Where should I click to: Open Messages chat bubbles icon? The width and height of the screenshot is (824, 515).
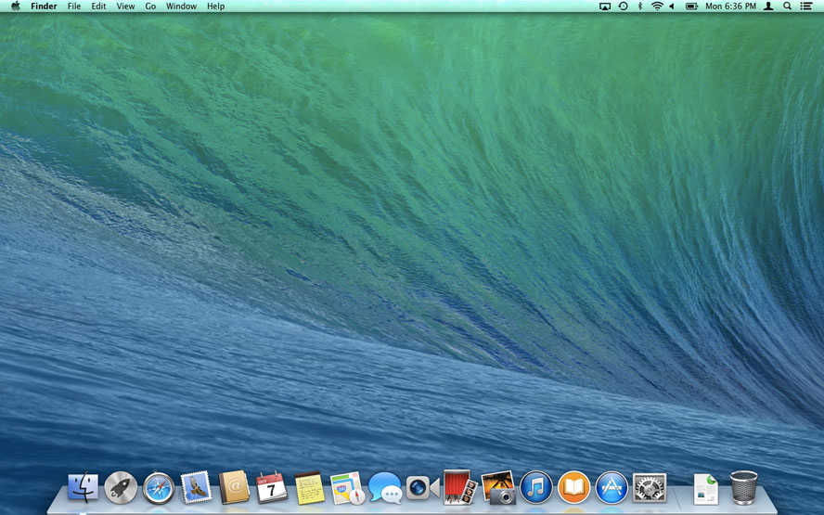(385, 486)
